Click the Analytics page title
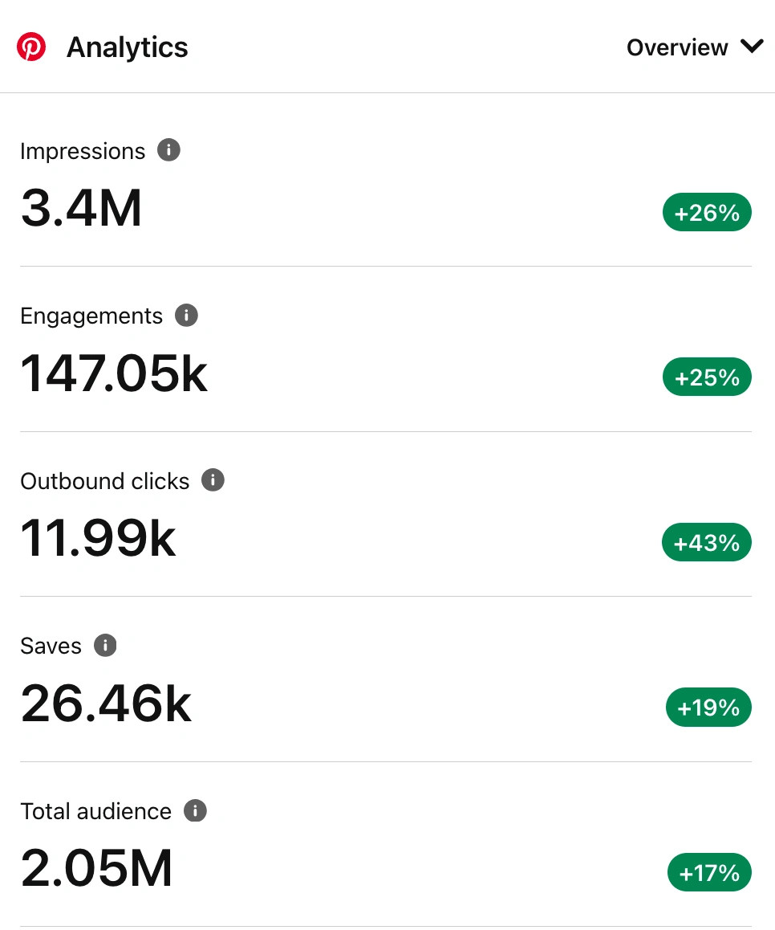 128,47
